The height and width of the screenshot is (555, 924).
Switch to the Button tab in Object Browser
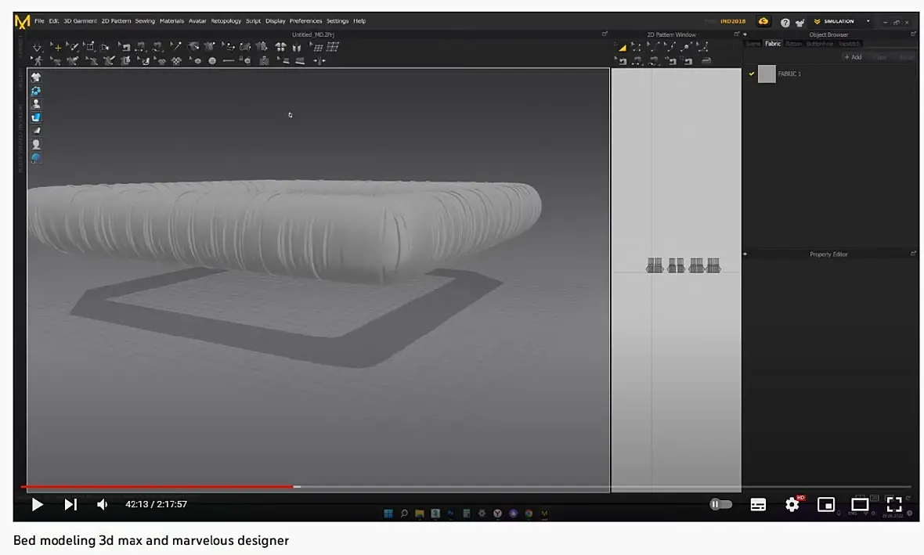793,44
